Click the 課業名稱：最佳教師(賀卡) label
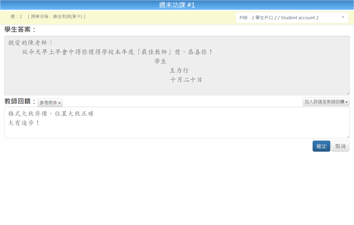 click(x=56, y=17)
